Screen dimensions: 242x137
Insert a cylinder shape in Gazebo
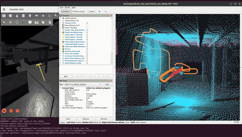pos(23,16)
